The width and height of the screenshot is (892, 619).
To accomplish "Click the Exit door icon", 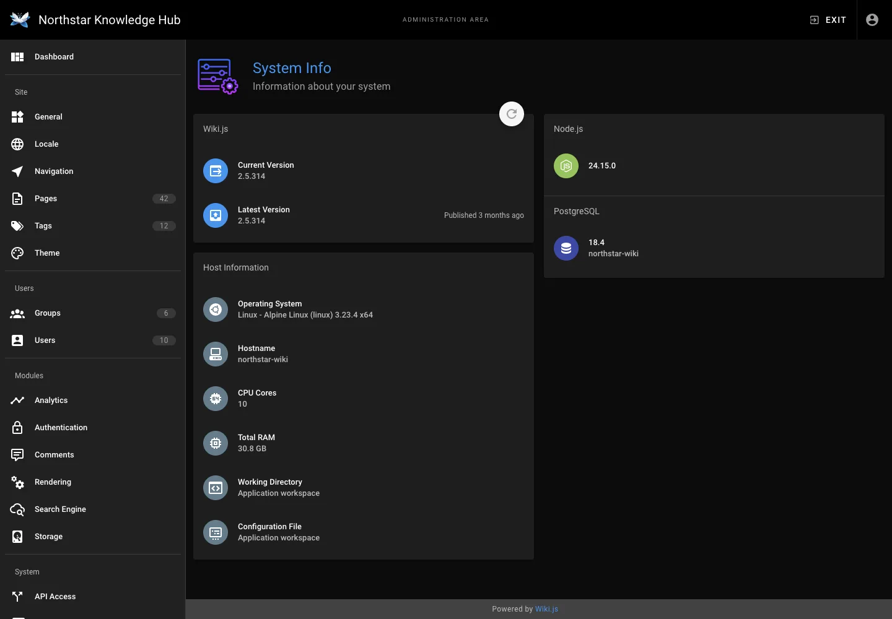I will click(815, 20).
